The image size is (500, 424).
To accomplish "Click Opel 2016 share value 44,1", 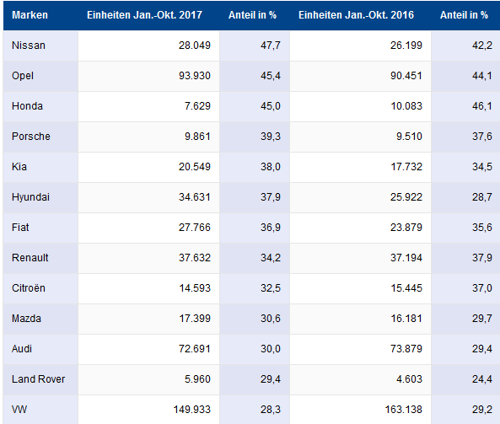I will coord(482,76).
